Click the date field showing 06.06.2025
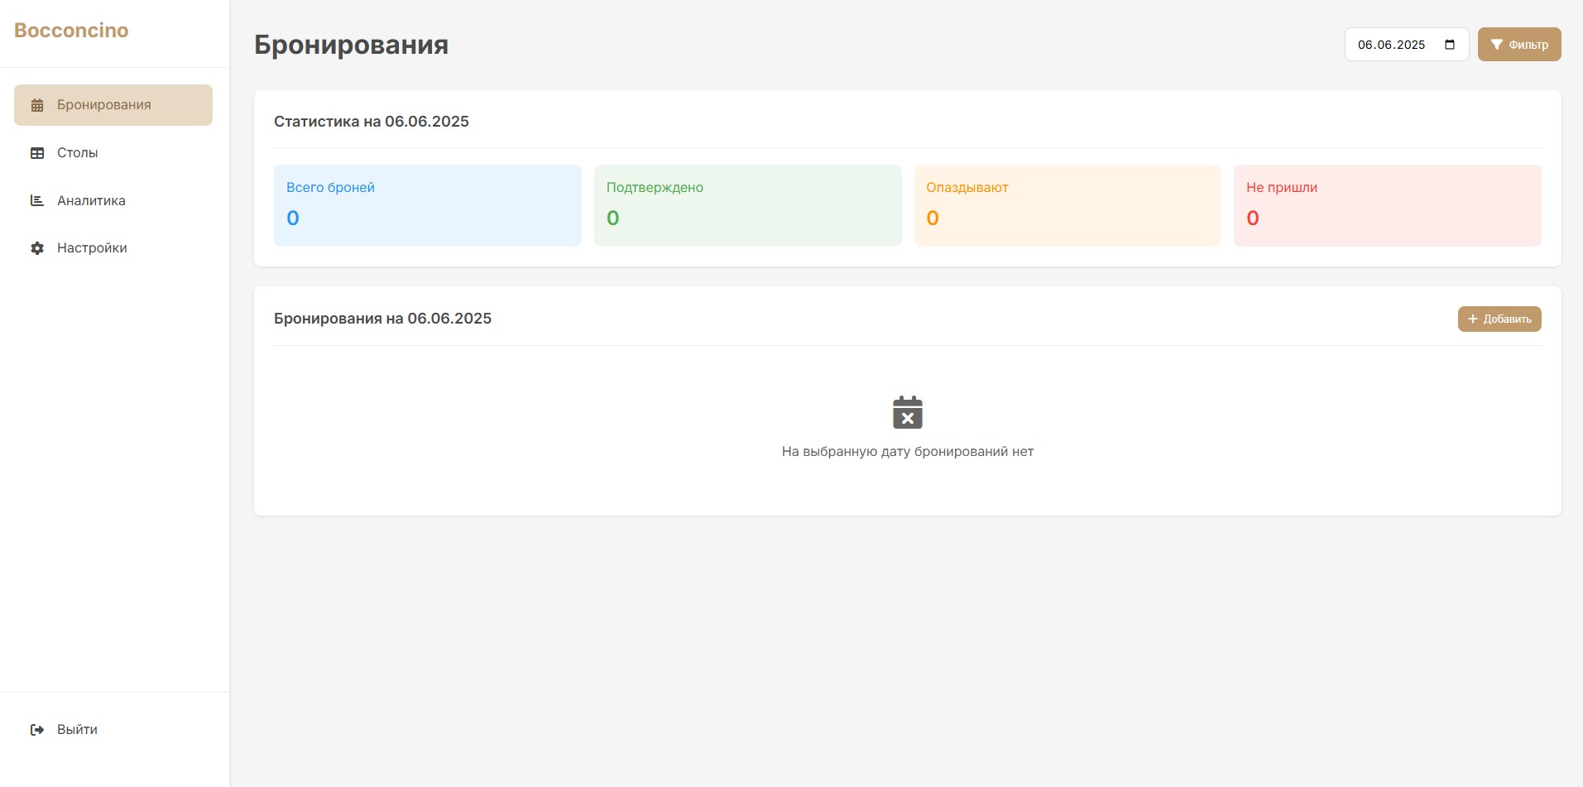Viewport: 1583px width, 787px height. [x=1407, y=45]
